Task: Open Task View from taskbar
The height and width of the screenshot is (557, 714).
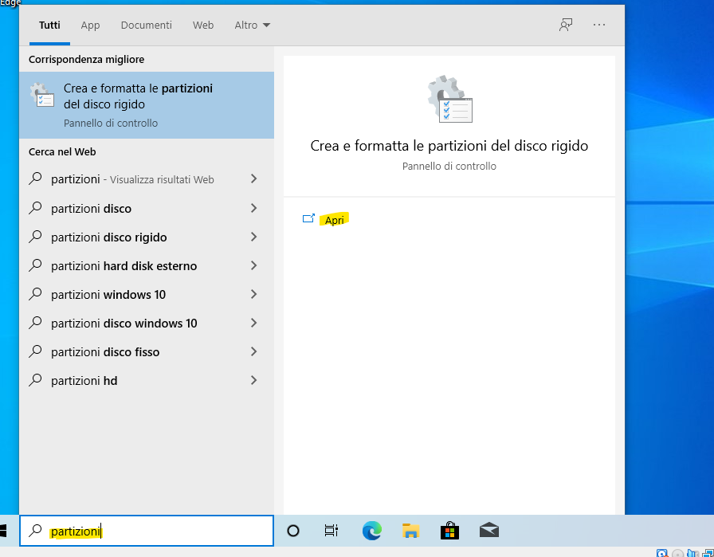Action: click(x=331, y=531)
